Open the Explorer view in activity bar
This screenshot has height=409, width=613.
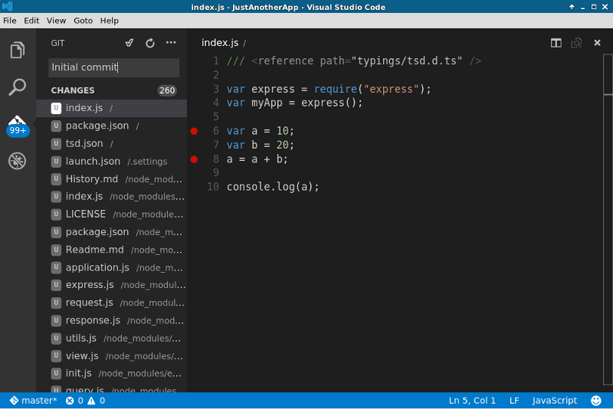coord(17,51)
